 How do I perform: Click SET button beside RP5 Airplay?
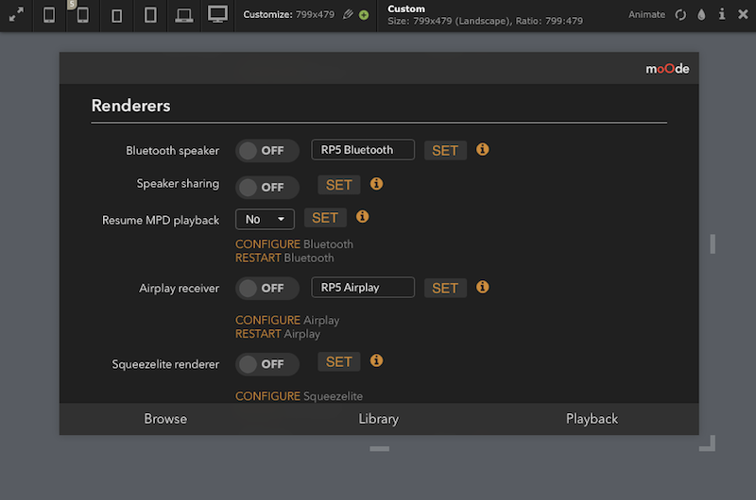click(445, 288)
